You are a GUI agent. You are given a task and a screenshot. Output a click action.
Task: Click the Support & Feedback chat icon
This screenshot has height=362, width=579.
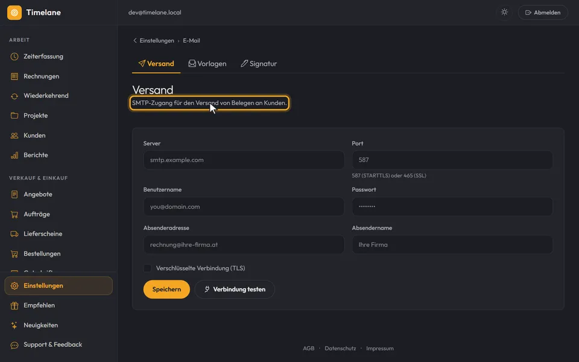pyautogui.click(x=14, y=345)
